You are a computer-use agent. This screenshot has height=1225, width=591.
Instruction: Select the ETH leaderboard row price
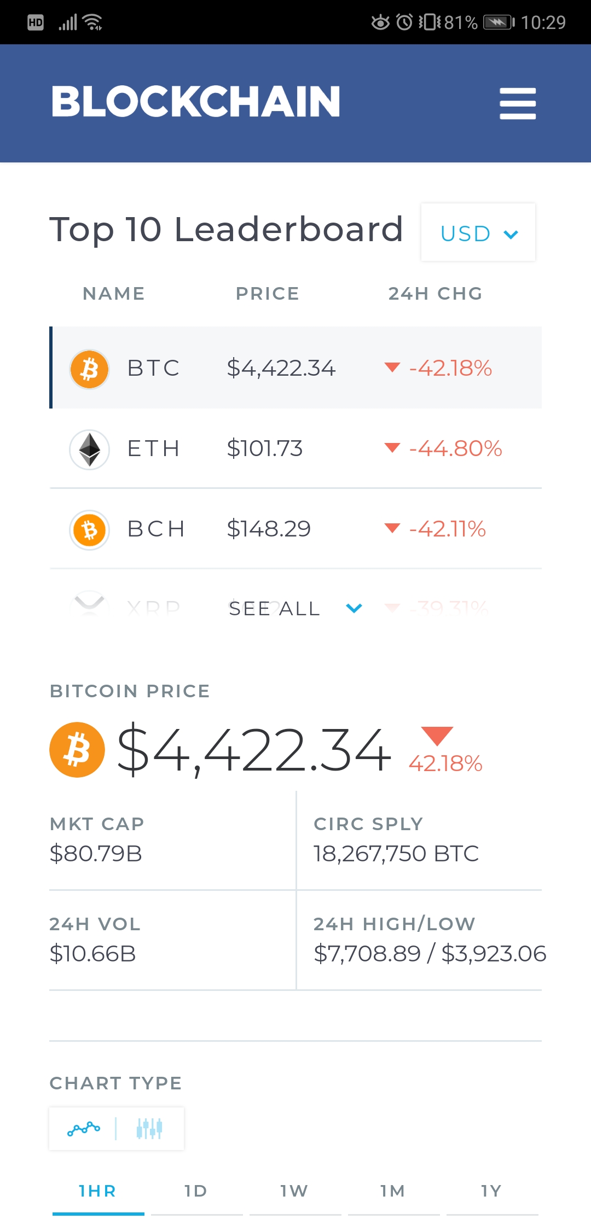coord(265,449)
